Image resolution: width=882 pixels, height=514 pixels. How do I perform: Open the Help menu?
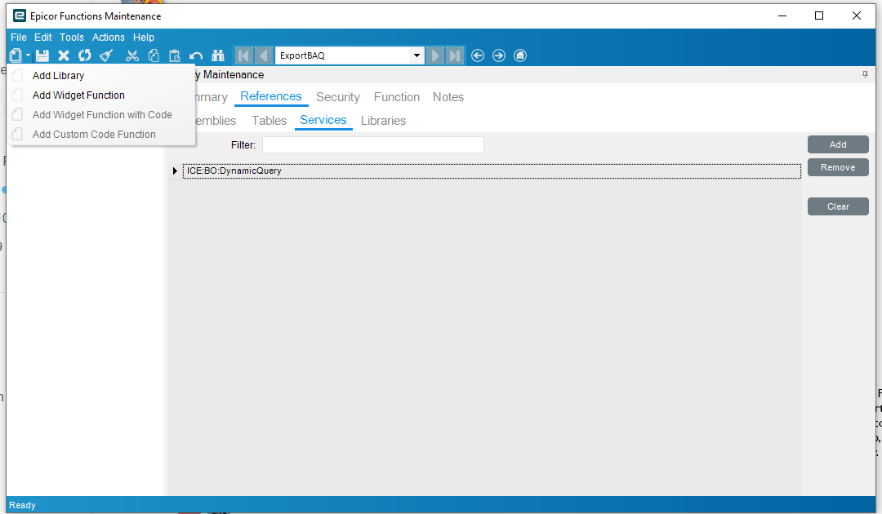144,37
